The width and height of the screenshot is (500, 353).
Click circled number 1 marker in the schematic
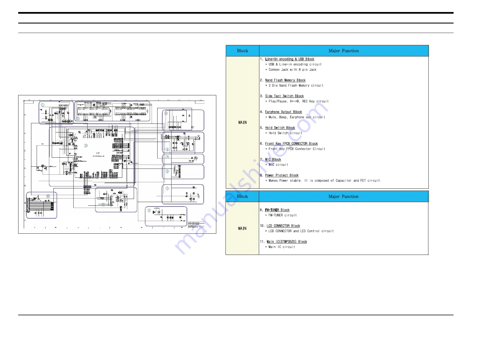(43, 105)
